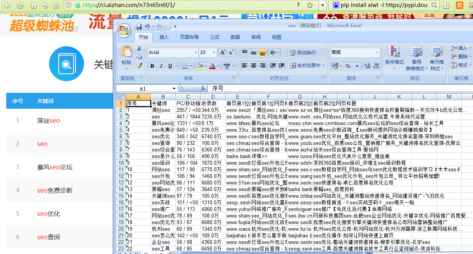Click the browser URL address field

click(187, 5)
